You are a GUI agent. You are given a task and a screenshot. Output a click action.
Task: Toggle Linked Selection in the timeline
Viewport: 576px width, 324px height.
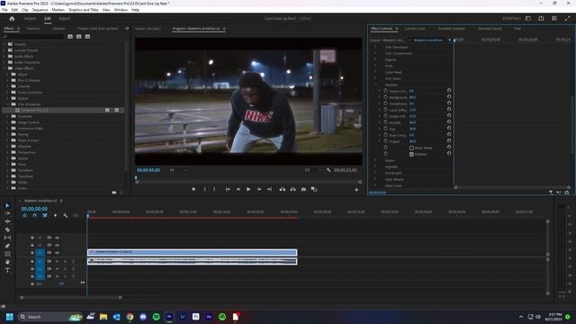pyautogui.click(x=45, y=216)
